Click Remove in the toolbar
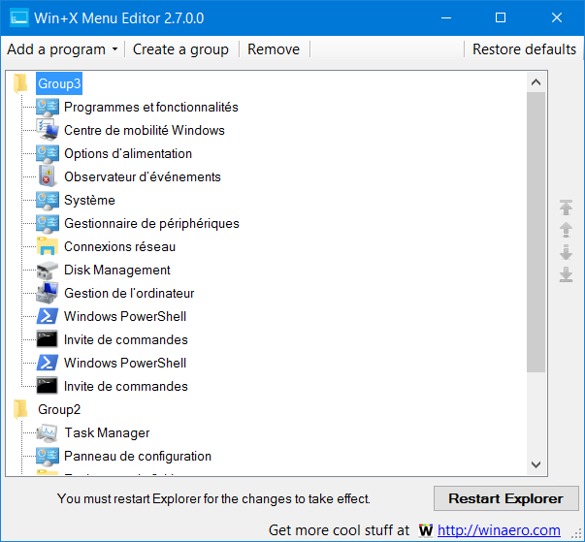 coord(274,49)
